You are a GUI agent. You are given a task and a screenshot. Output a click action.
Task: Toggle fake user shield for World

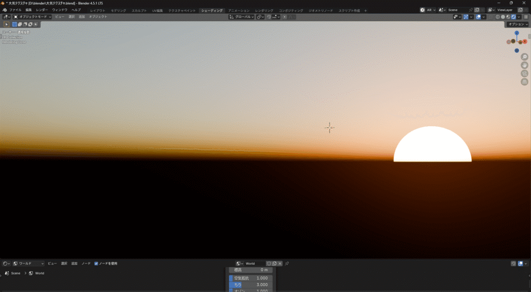point(269,264)
